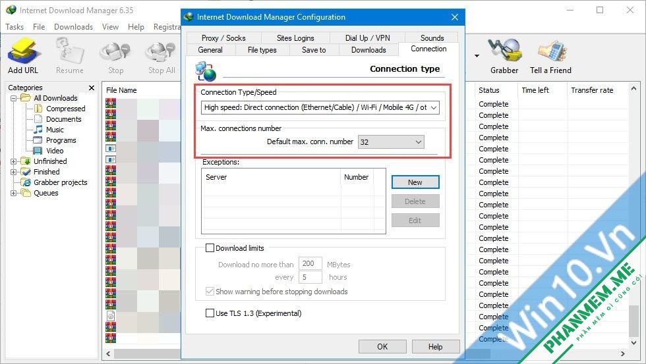
Task: Click the Transfer rate column header
Action: pyautogui.click(x=592, y=90)
